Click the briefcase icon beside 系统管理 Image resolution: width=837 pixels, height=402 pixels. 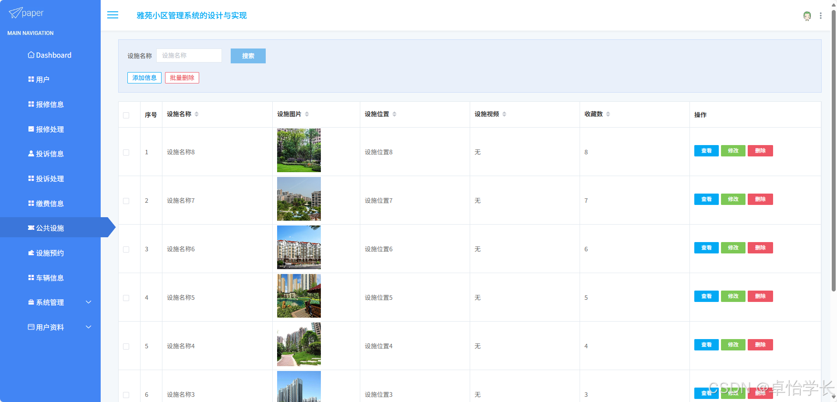(31, 302)
